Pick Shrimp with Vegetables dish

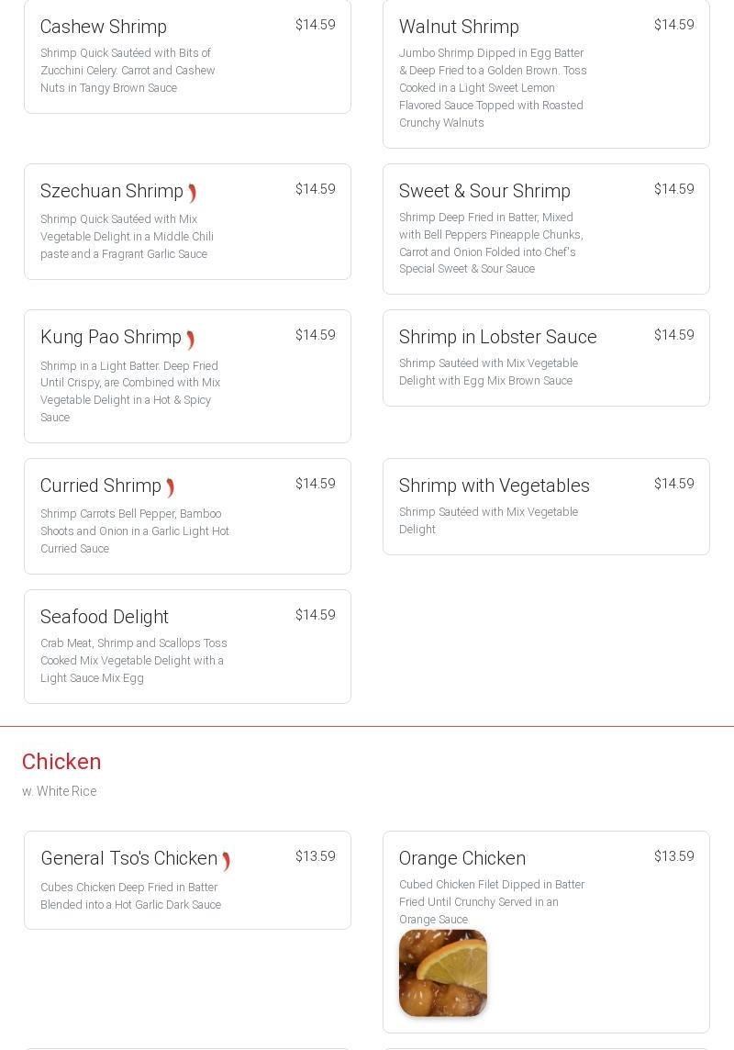coord(546,506)
